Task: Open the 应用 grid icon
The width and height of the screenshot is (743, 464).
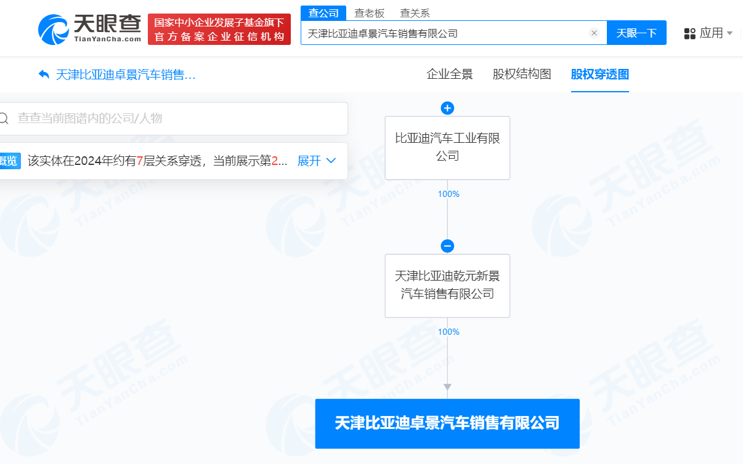Action: 690,33
